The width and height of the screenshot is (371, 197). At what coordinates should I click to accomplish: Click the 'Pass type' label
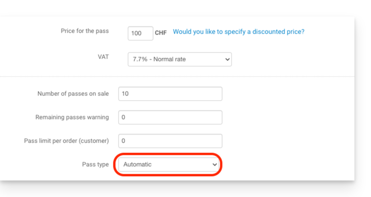click(95, 164)
